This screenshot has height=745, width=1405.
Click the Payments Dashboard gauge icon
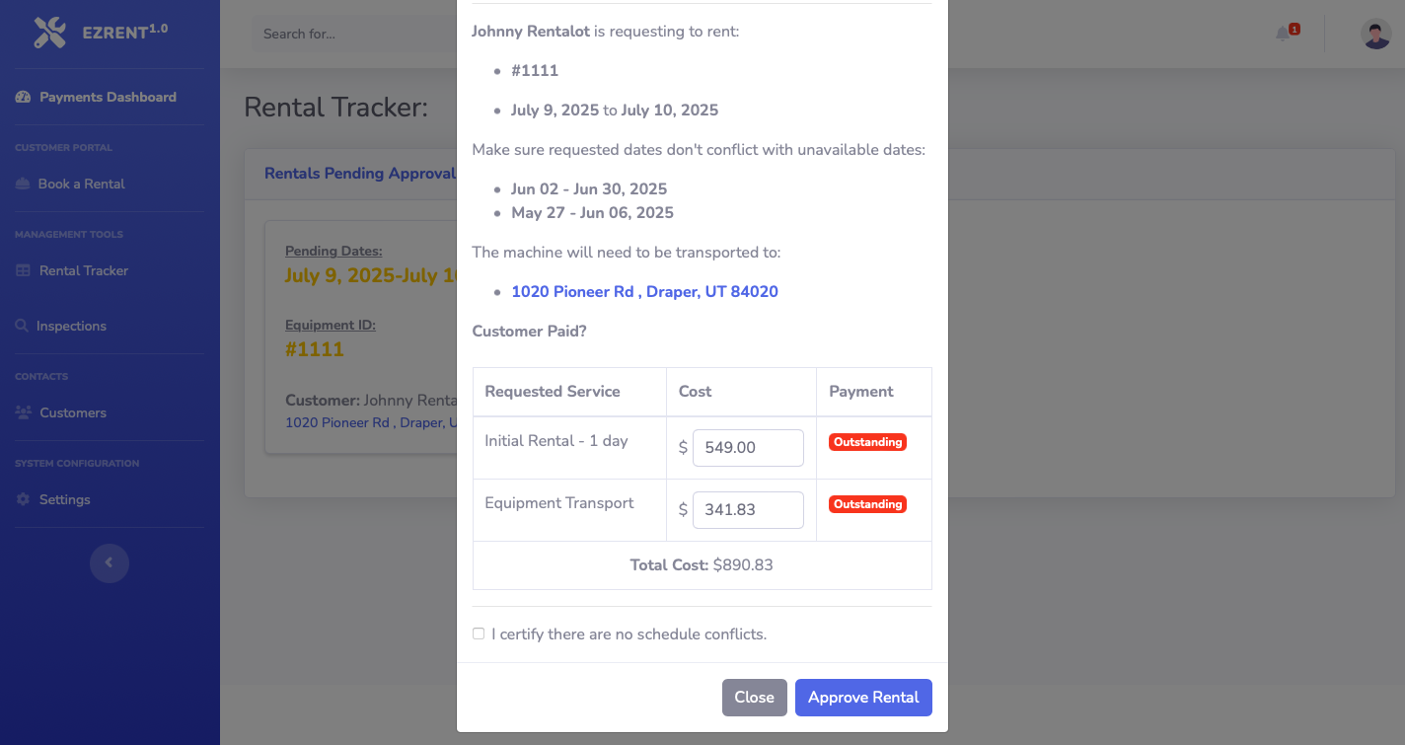[23, 97]
